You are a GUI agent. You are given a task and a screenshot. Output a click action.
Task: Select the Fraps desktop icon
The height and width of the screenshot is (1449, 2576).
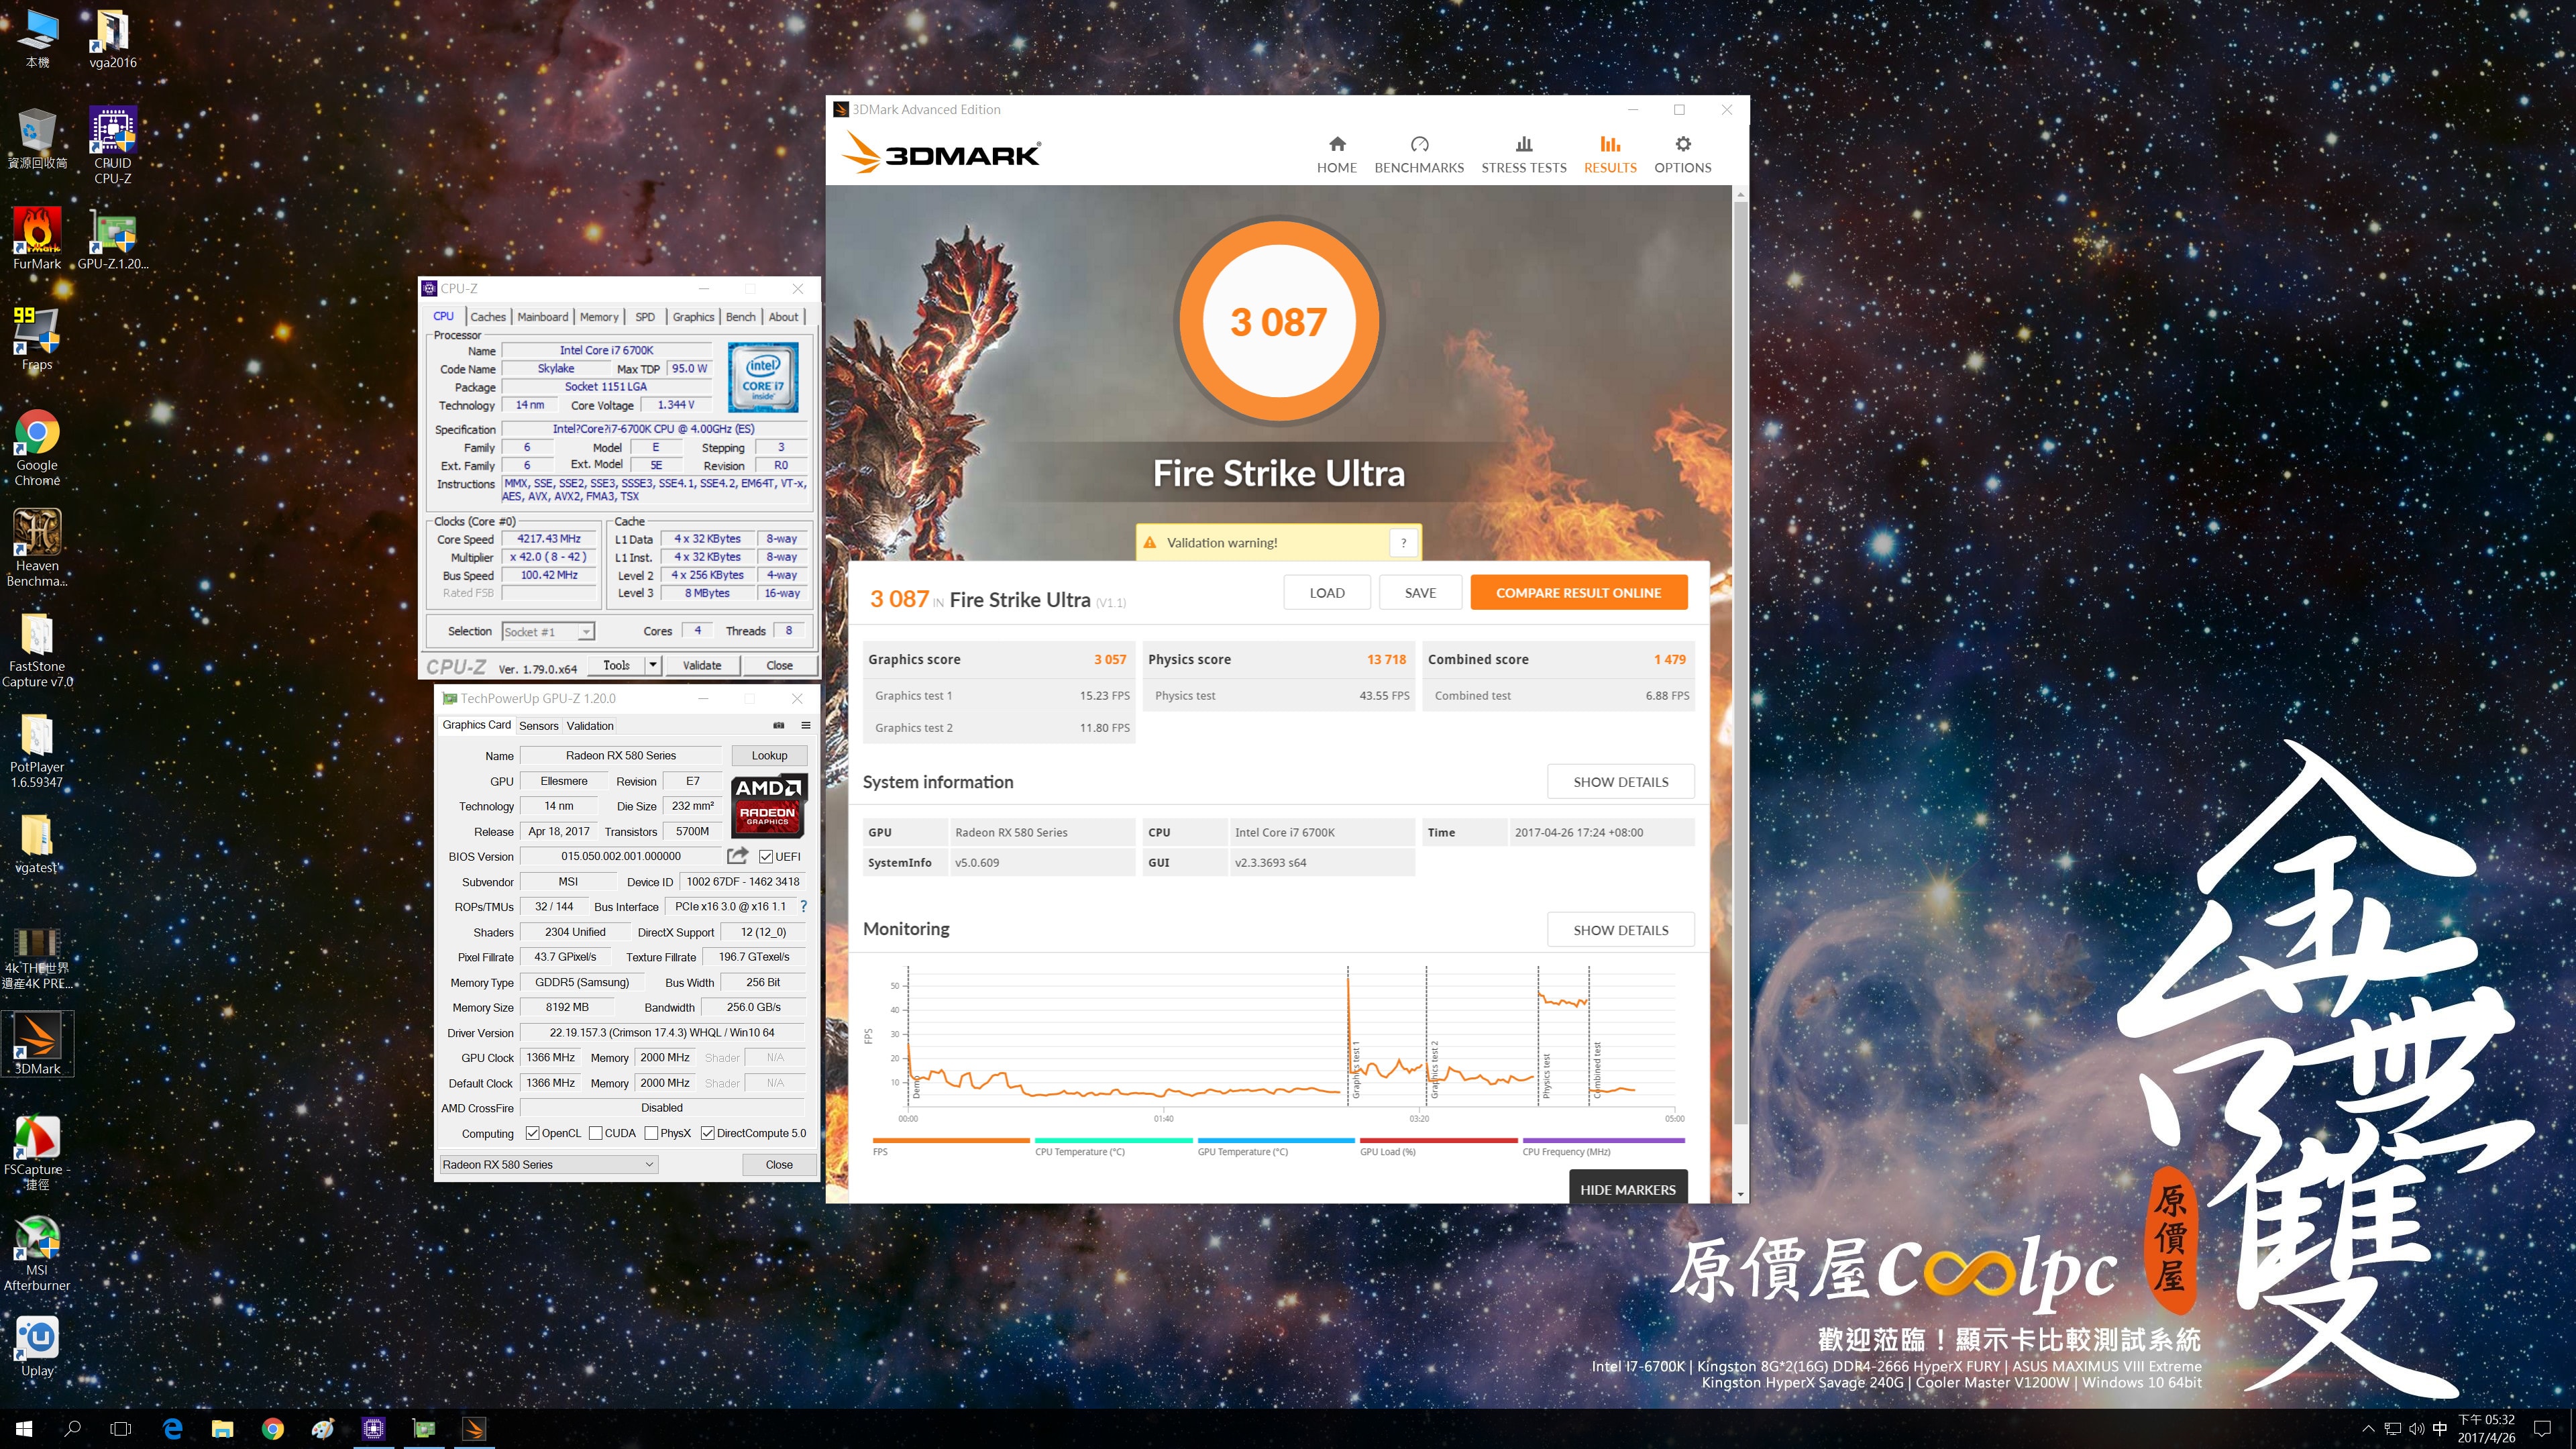(37, 338)
